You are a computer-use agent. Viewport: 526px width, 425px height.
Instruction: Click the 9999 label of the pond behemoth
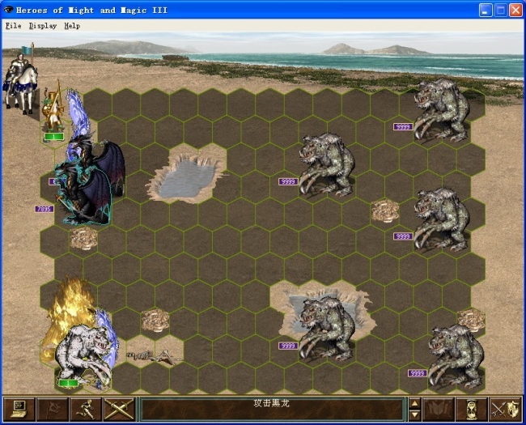click(x=288, y=346)
